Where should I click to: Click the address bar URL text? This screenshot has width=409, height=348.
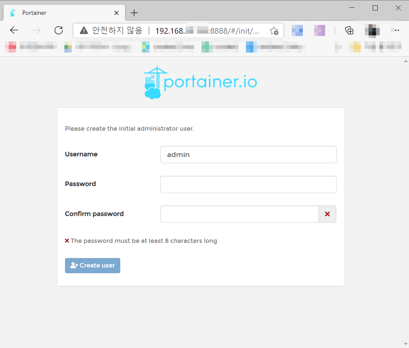[x=207, y=31]
